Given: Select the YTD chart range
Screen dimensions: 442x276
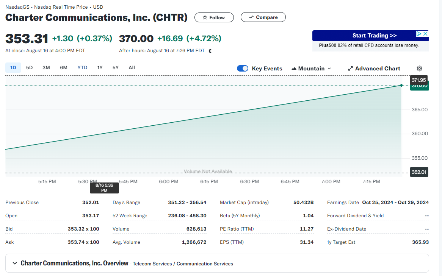Looking at the screenshot, I should click(x=82, y=68).
